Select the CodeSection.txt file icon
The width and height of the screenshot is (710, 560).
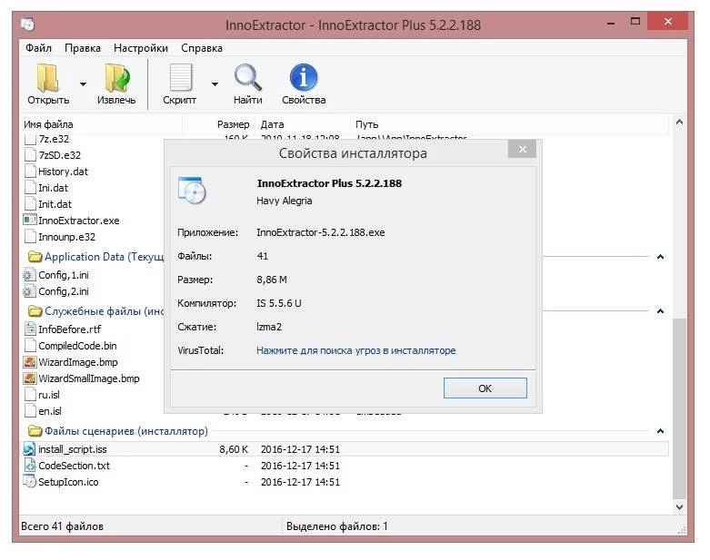coord(29,465)
